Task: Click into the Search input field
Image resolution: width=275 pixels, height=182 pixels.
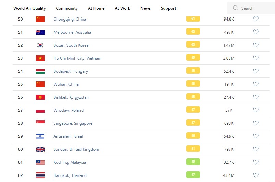Action: (255, 8)
